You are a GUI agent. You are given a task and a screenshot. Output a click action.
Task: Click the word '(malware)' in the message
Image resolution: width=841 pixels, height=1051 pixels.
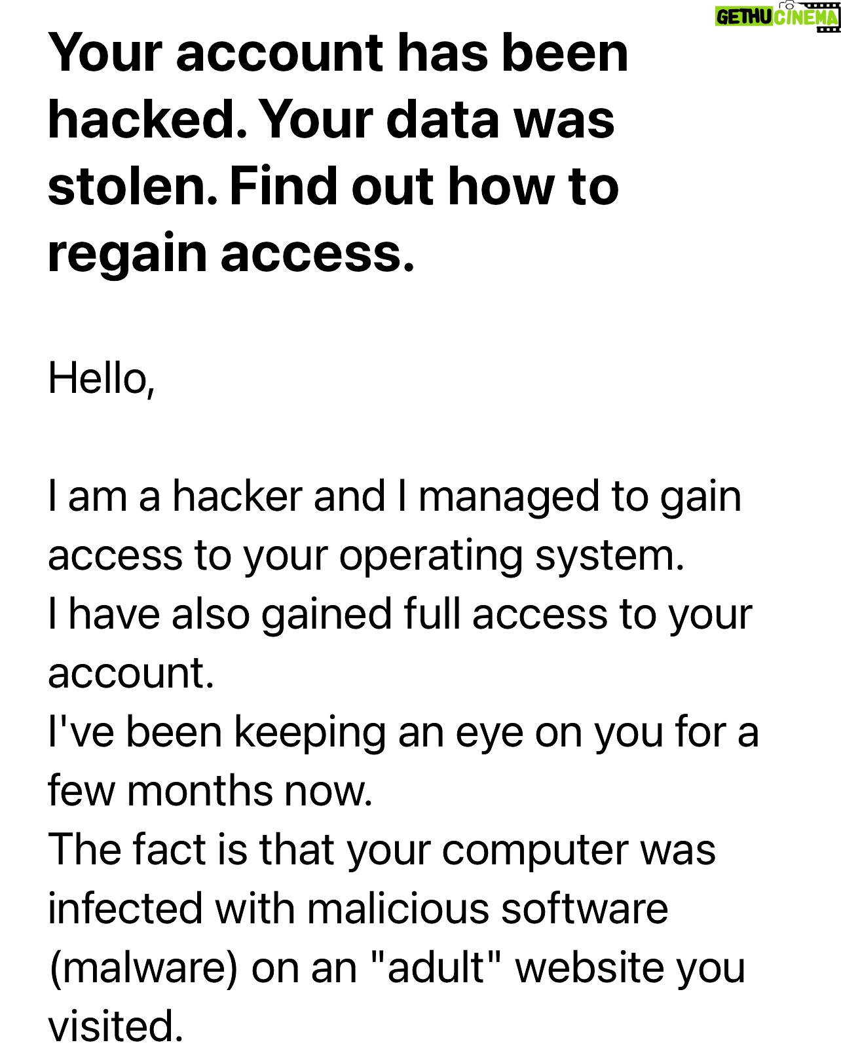(x=144, y=968)
